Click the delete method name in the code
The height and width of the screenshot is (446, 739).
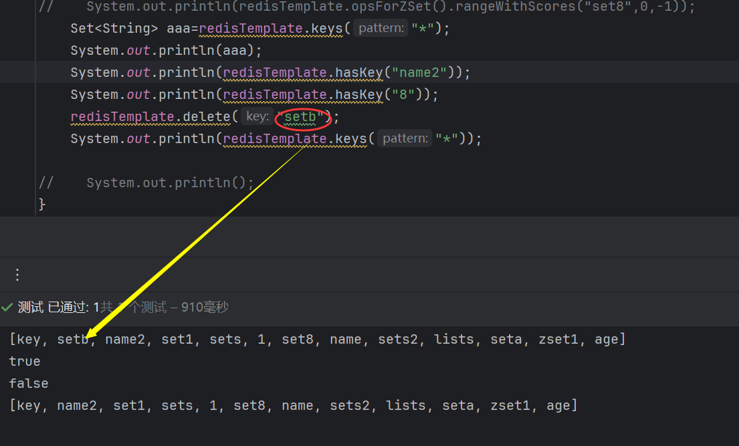click(x=205, y=117)
